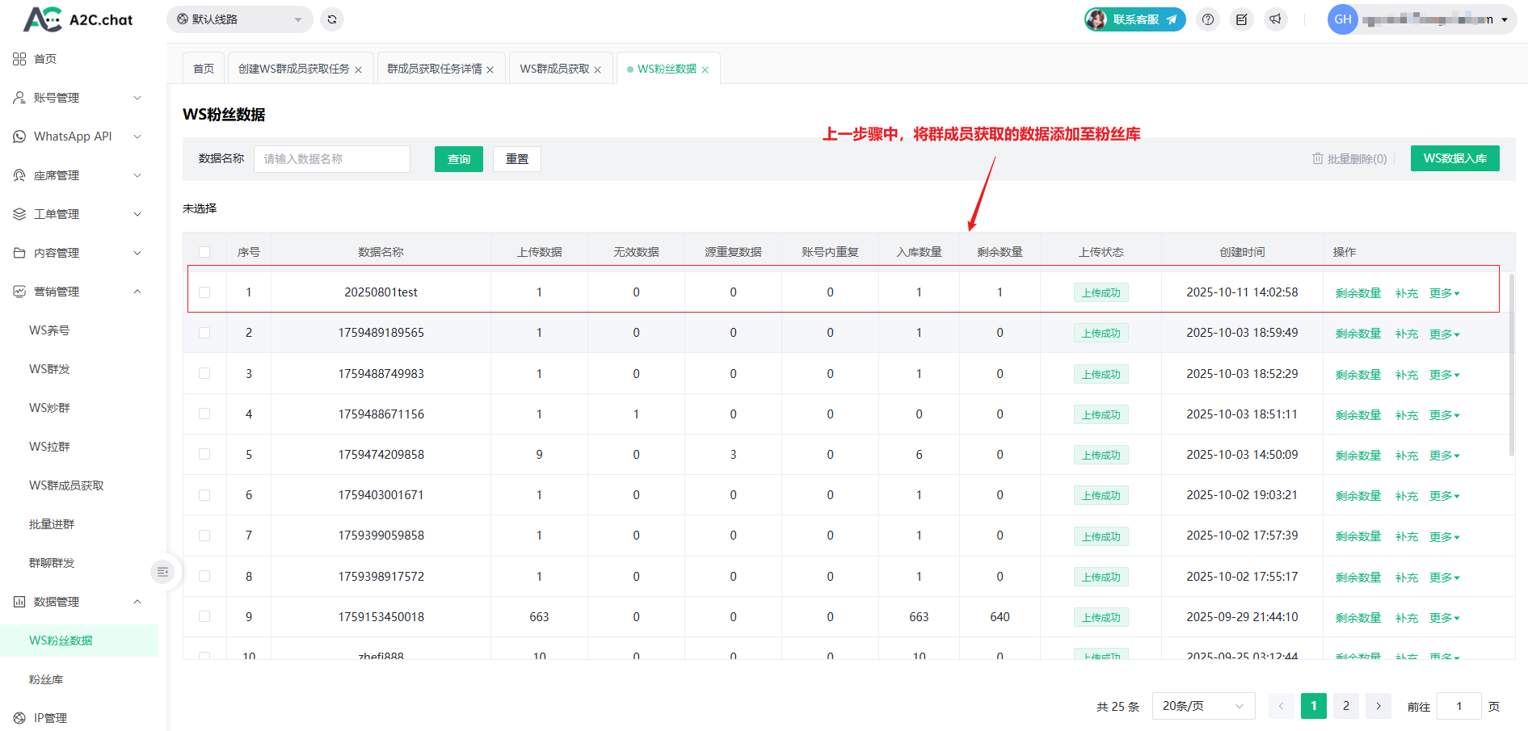Click the green WS数据入库 button

coord(1454,158)
